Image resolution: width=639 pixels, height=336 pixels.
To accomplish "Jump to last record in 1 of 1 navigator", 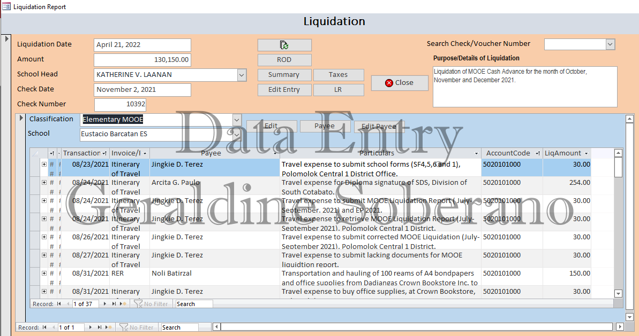I will [99, 327].
